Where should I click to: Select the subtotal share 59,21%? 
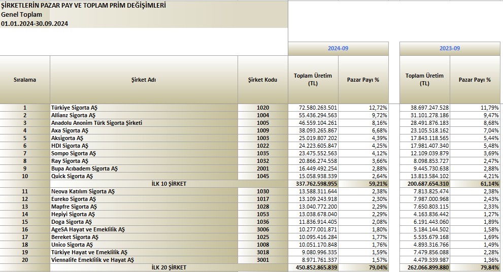(x=363, y=184)
